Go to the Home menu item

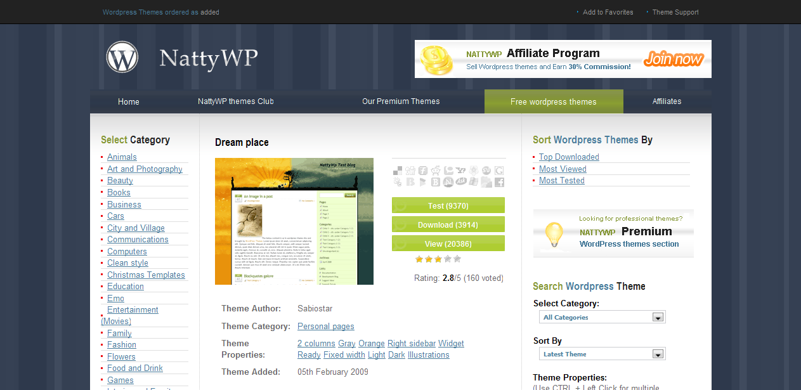pos(129,101)
